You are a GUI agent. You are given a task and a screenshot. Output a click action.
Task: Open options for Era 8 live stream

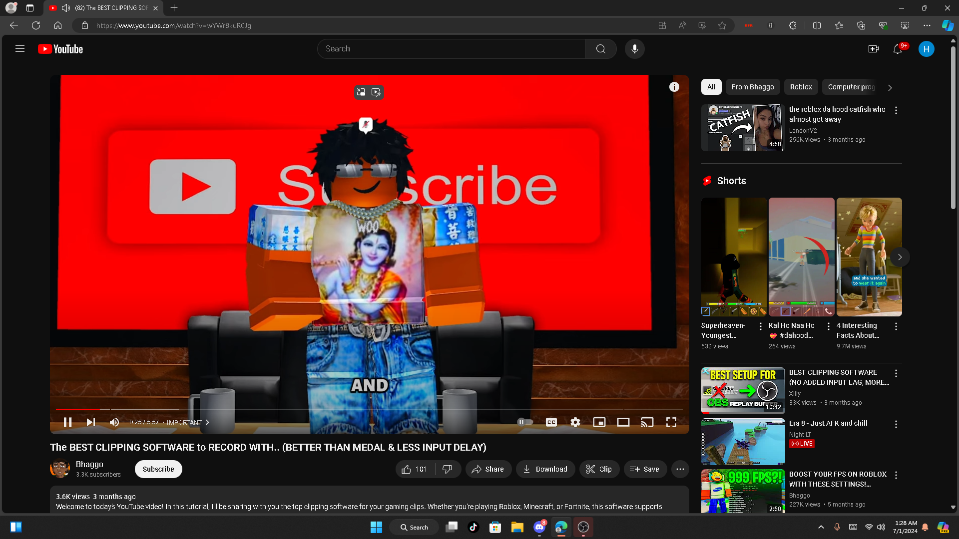pos(896,424)
